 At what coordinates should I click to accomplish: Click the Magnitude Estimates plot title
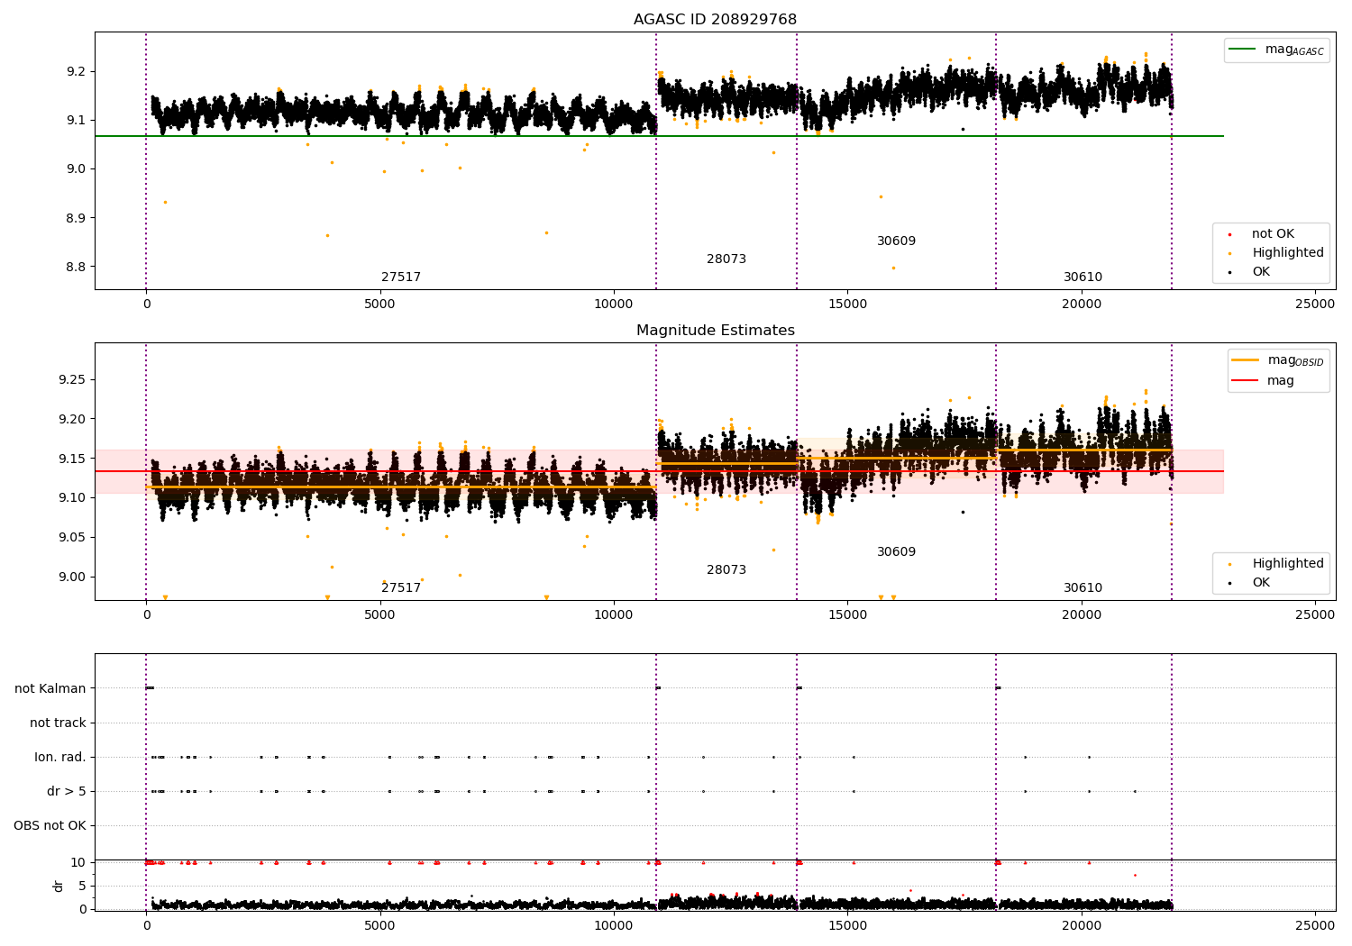click(715, 331)
